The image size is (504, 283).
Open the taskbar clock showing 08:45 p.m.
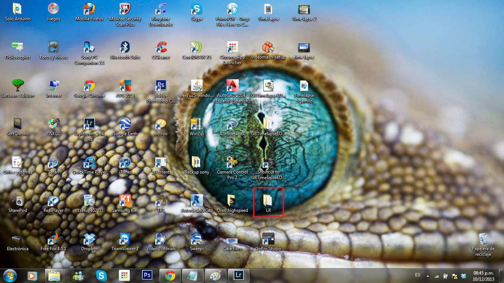483,276
